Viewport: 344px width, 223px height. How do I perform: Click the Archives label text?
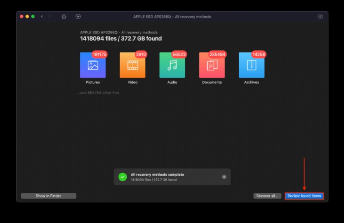tap(252, 82)
